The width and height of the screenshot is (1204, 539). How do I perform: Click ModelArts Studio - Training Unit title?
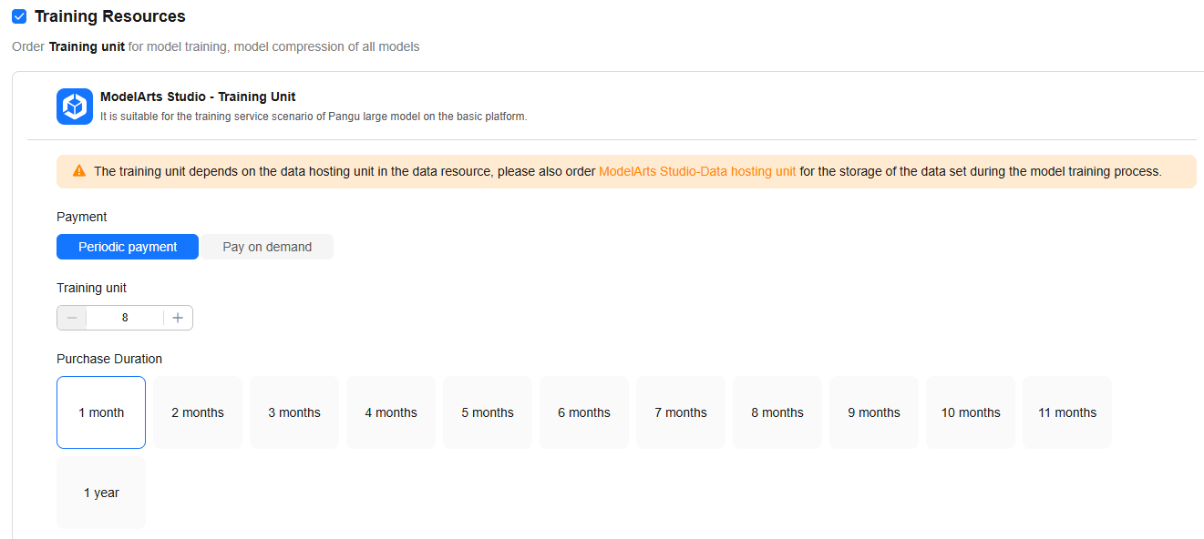(x=198, y=97)
